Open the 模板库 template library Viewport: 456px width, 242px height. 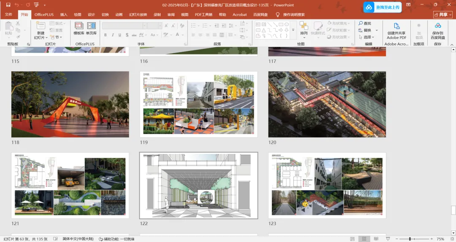79,26
